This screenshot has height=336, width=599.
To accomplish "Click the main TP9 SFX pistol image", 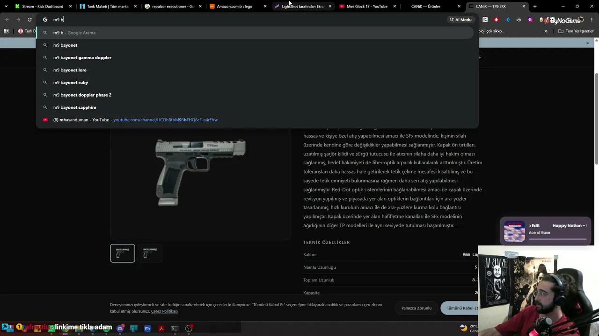I will [x=200, y=172].
